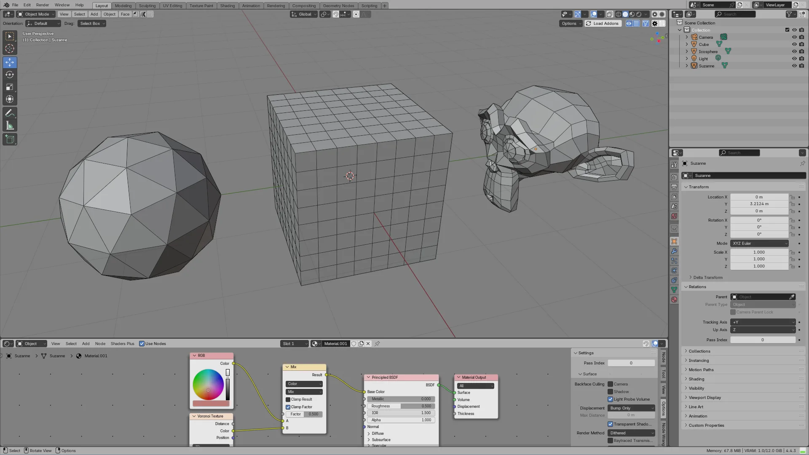Activate the Move tool

click(x=10, y=62)
